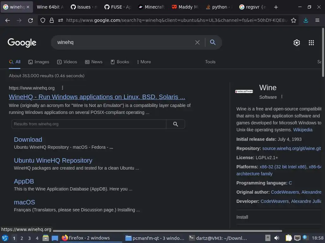Clear the Google search box
Screen dimensions: 325x243
[197, 42]
